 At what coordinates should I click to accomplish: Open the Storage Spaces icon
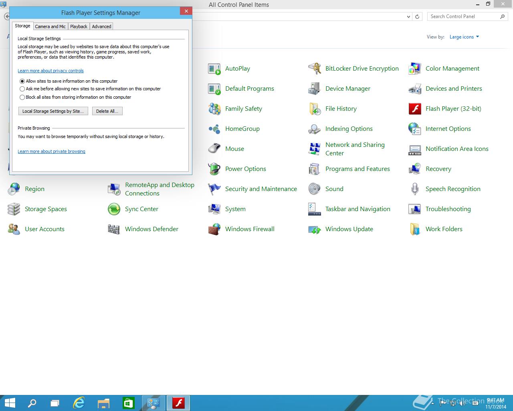(x=14, y=209)
